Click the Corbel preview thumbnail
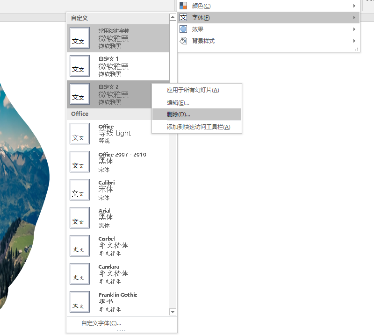 pos(79,246)
